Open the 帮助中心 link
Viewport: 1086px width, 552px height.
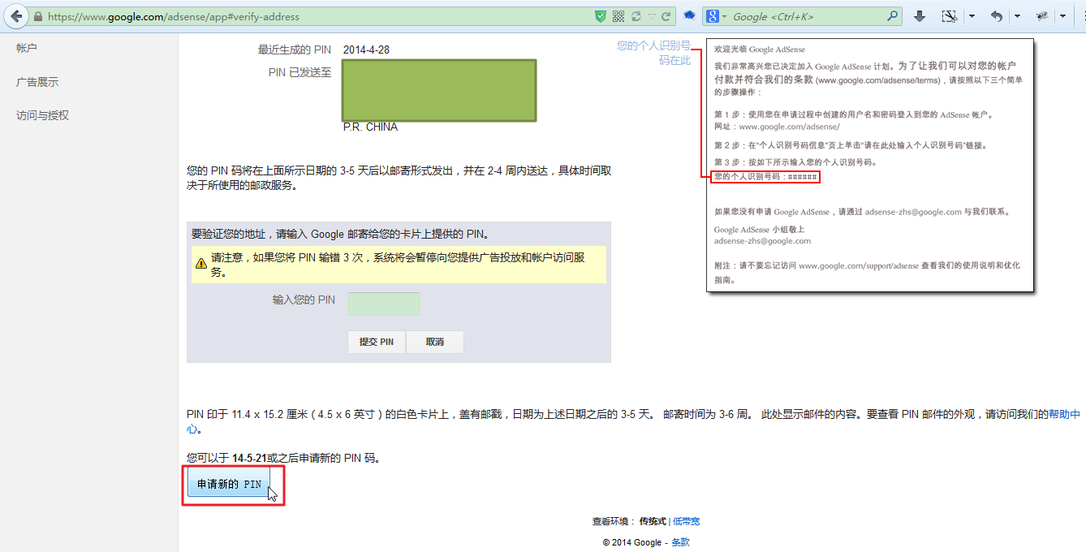click(1064, 414)
